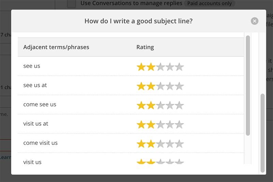Click the last star for 'visit us at'

(179, 125)
